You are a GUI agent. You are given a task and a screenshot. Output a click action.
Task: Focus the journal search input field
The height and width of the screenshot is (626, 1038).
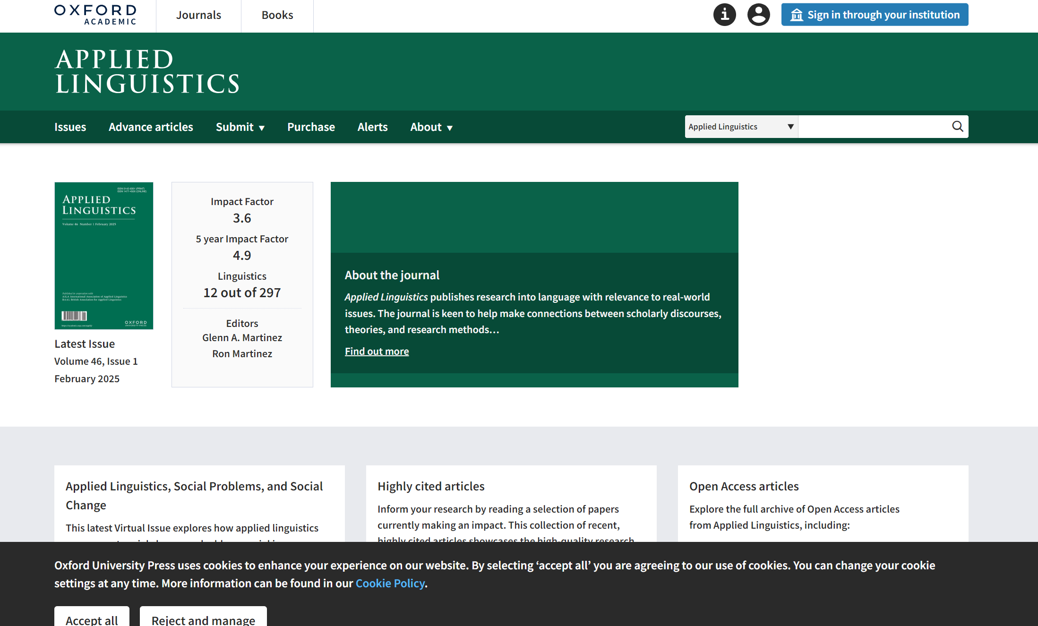pyautogui.click(x=874, y=127)
